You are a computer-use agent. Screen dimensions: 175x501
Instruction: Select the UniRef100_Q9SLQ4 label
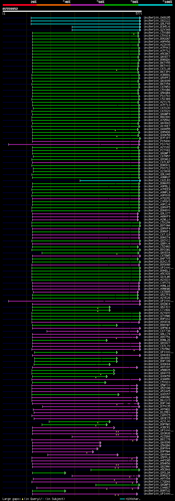[x=157, y=473]
